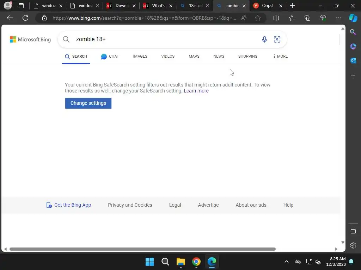Screen dimensions: 361x270
Task: Switch to the Chat tab
Action: pos(110,56)
